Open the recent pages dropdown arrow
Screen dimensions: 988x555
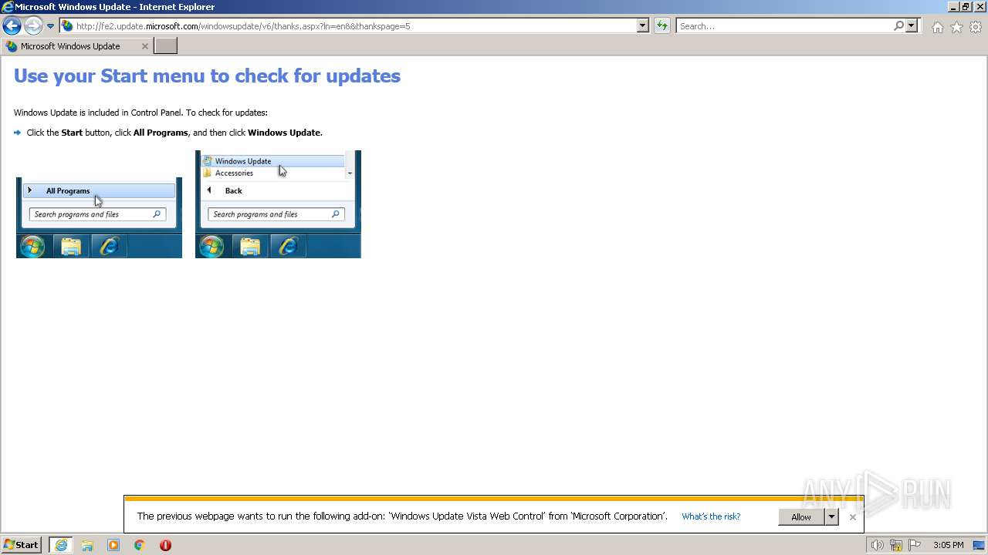[x=50, y=26]
